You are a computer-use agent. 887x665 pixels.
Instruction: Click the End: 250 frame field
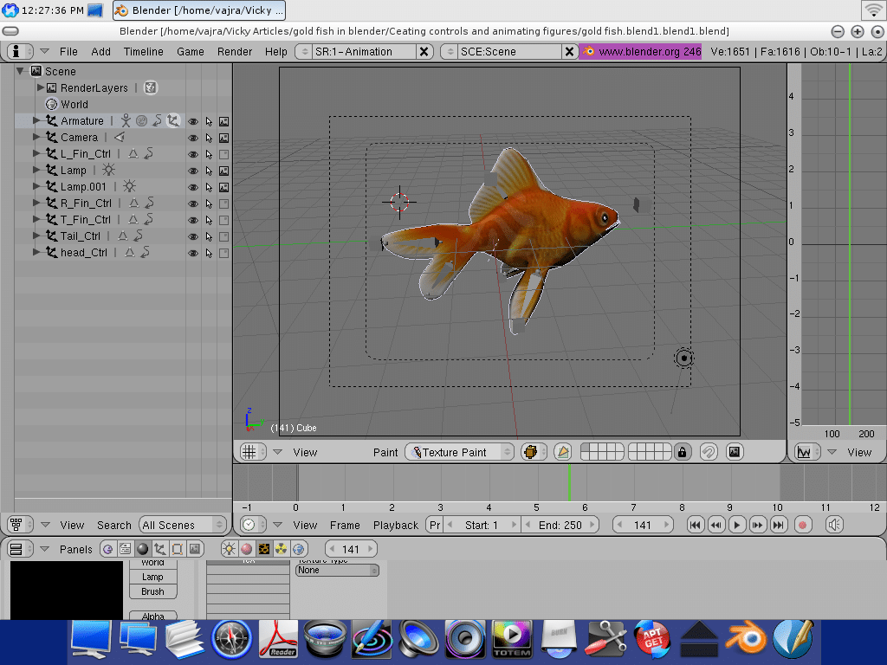pos(560,525)
